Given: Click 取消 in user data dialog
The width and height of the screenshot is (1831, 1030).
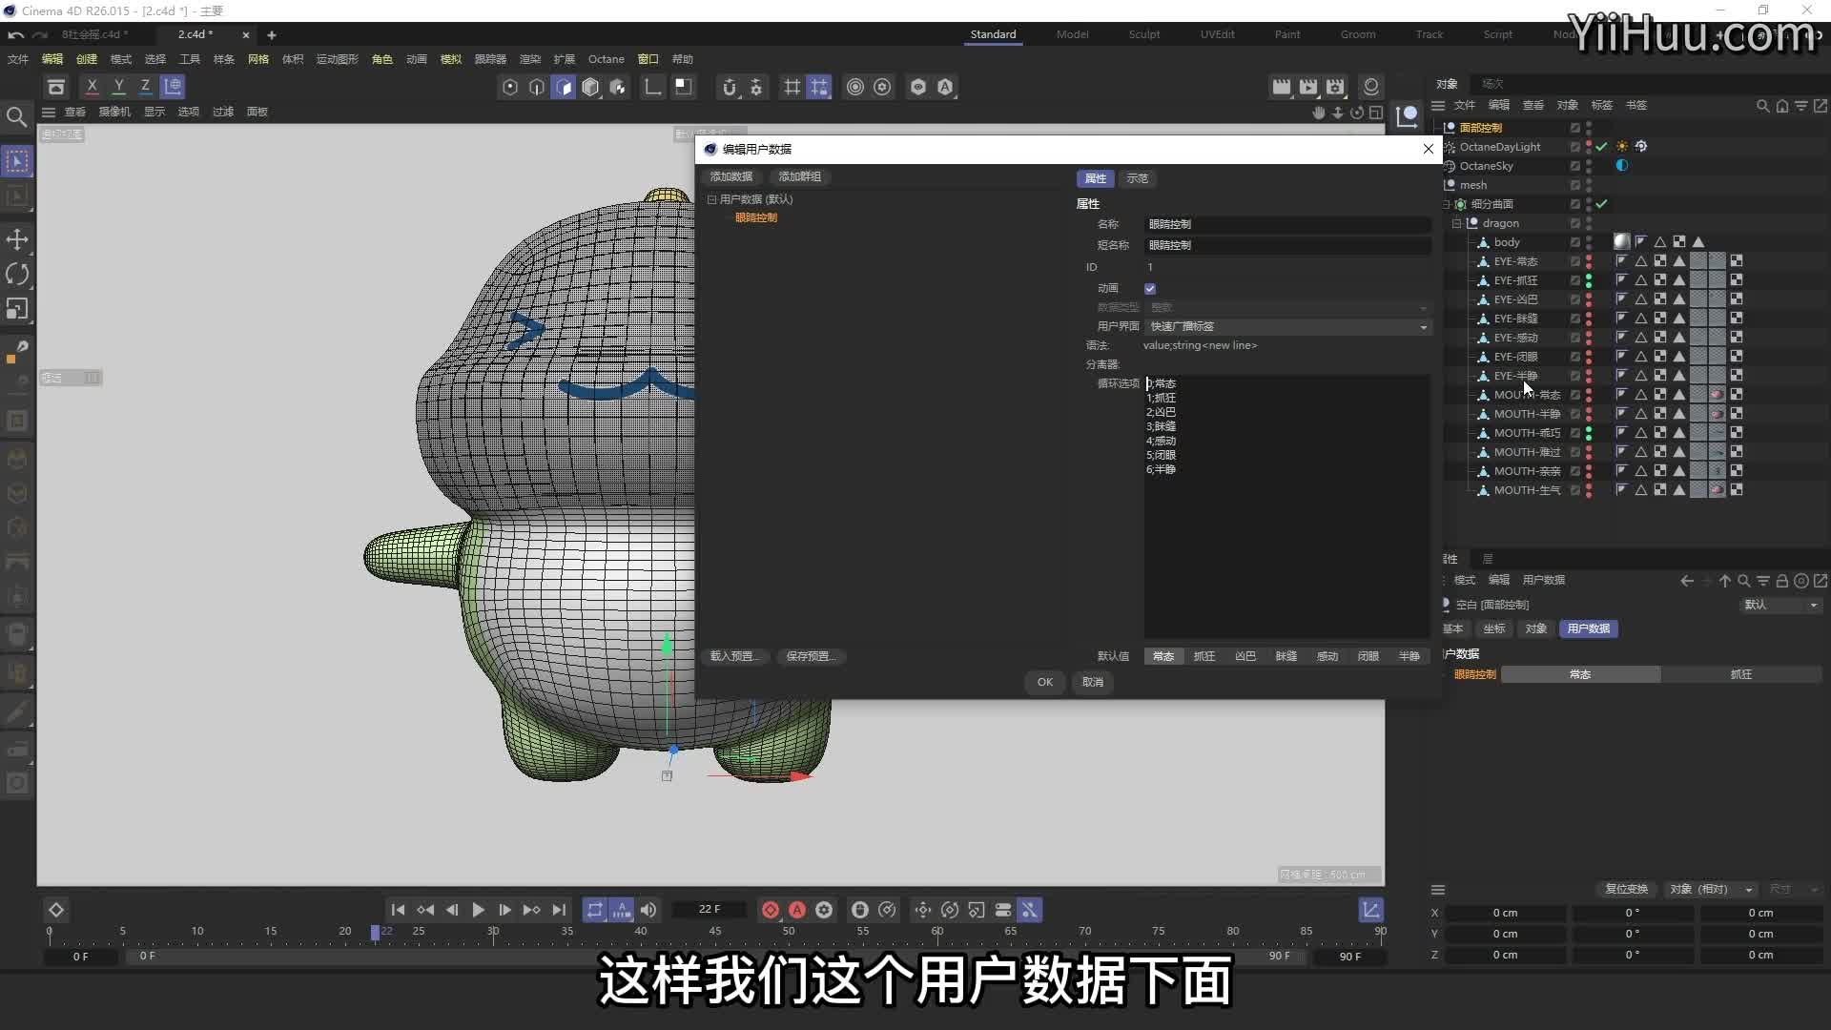Looking at the screenshot, I should pos(1093,682).
